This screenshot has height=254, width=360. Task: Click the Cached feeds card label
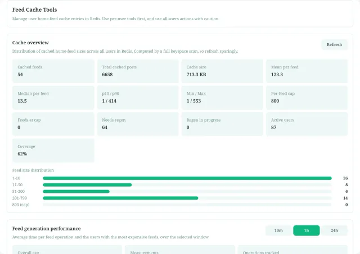click(30, 67)
